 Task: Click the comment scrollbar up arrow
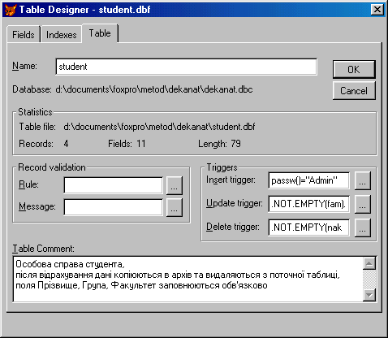[369, 263]
